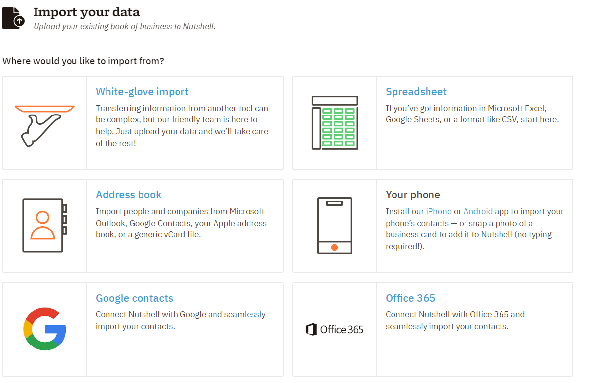Click the green spreadsheet grid icon
The image size is (608, 383).
[x=334, y=122]
